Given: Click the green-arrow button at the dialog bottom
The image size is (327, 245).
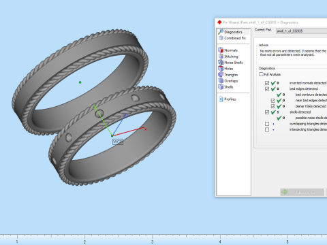Looking at the screenshot, I should (x=302, y=192).
